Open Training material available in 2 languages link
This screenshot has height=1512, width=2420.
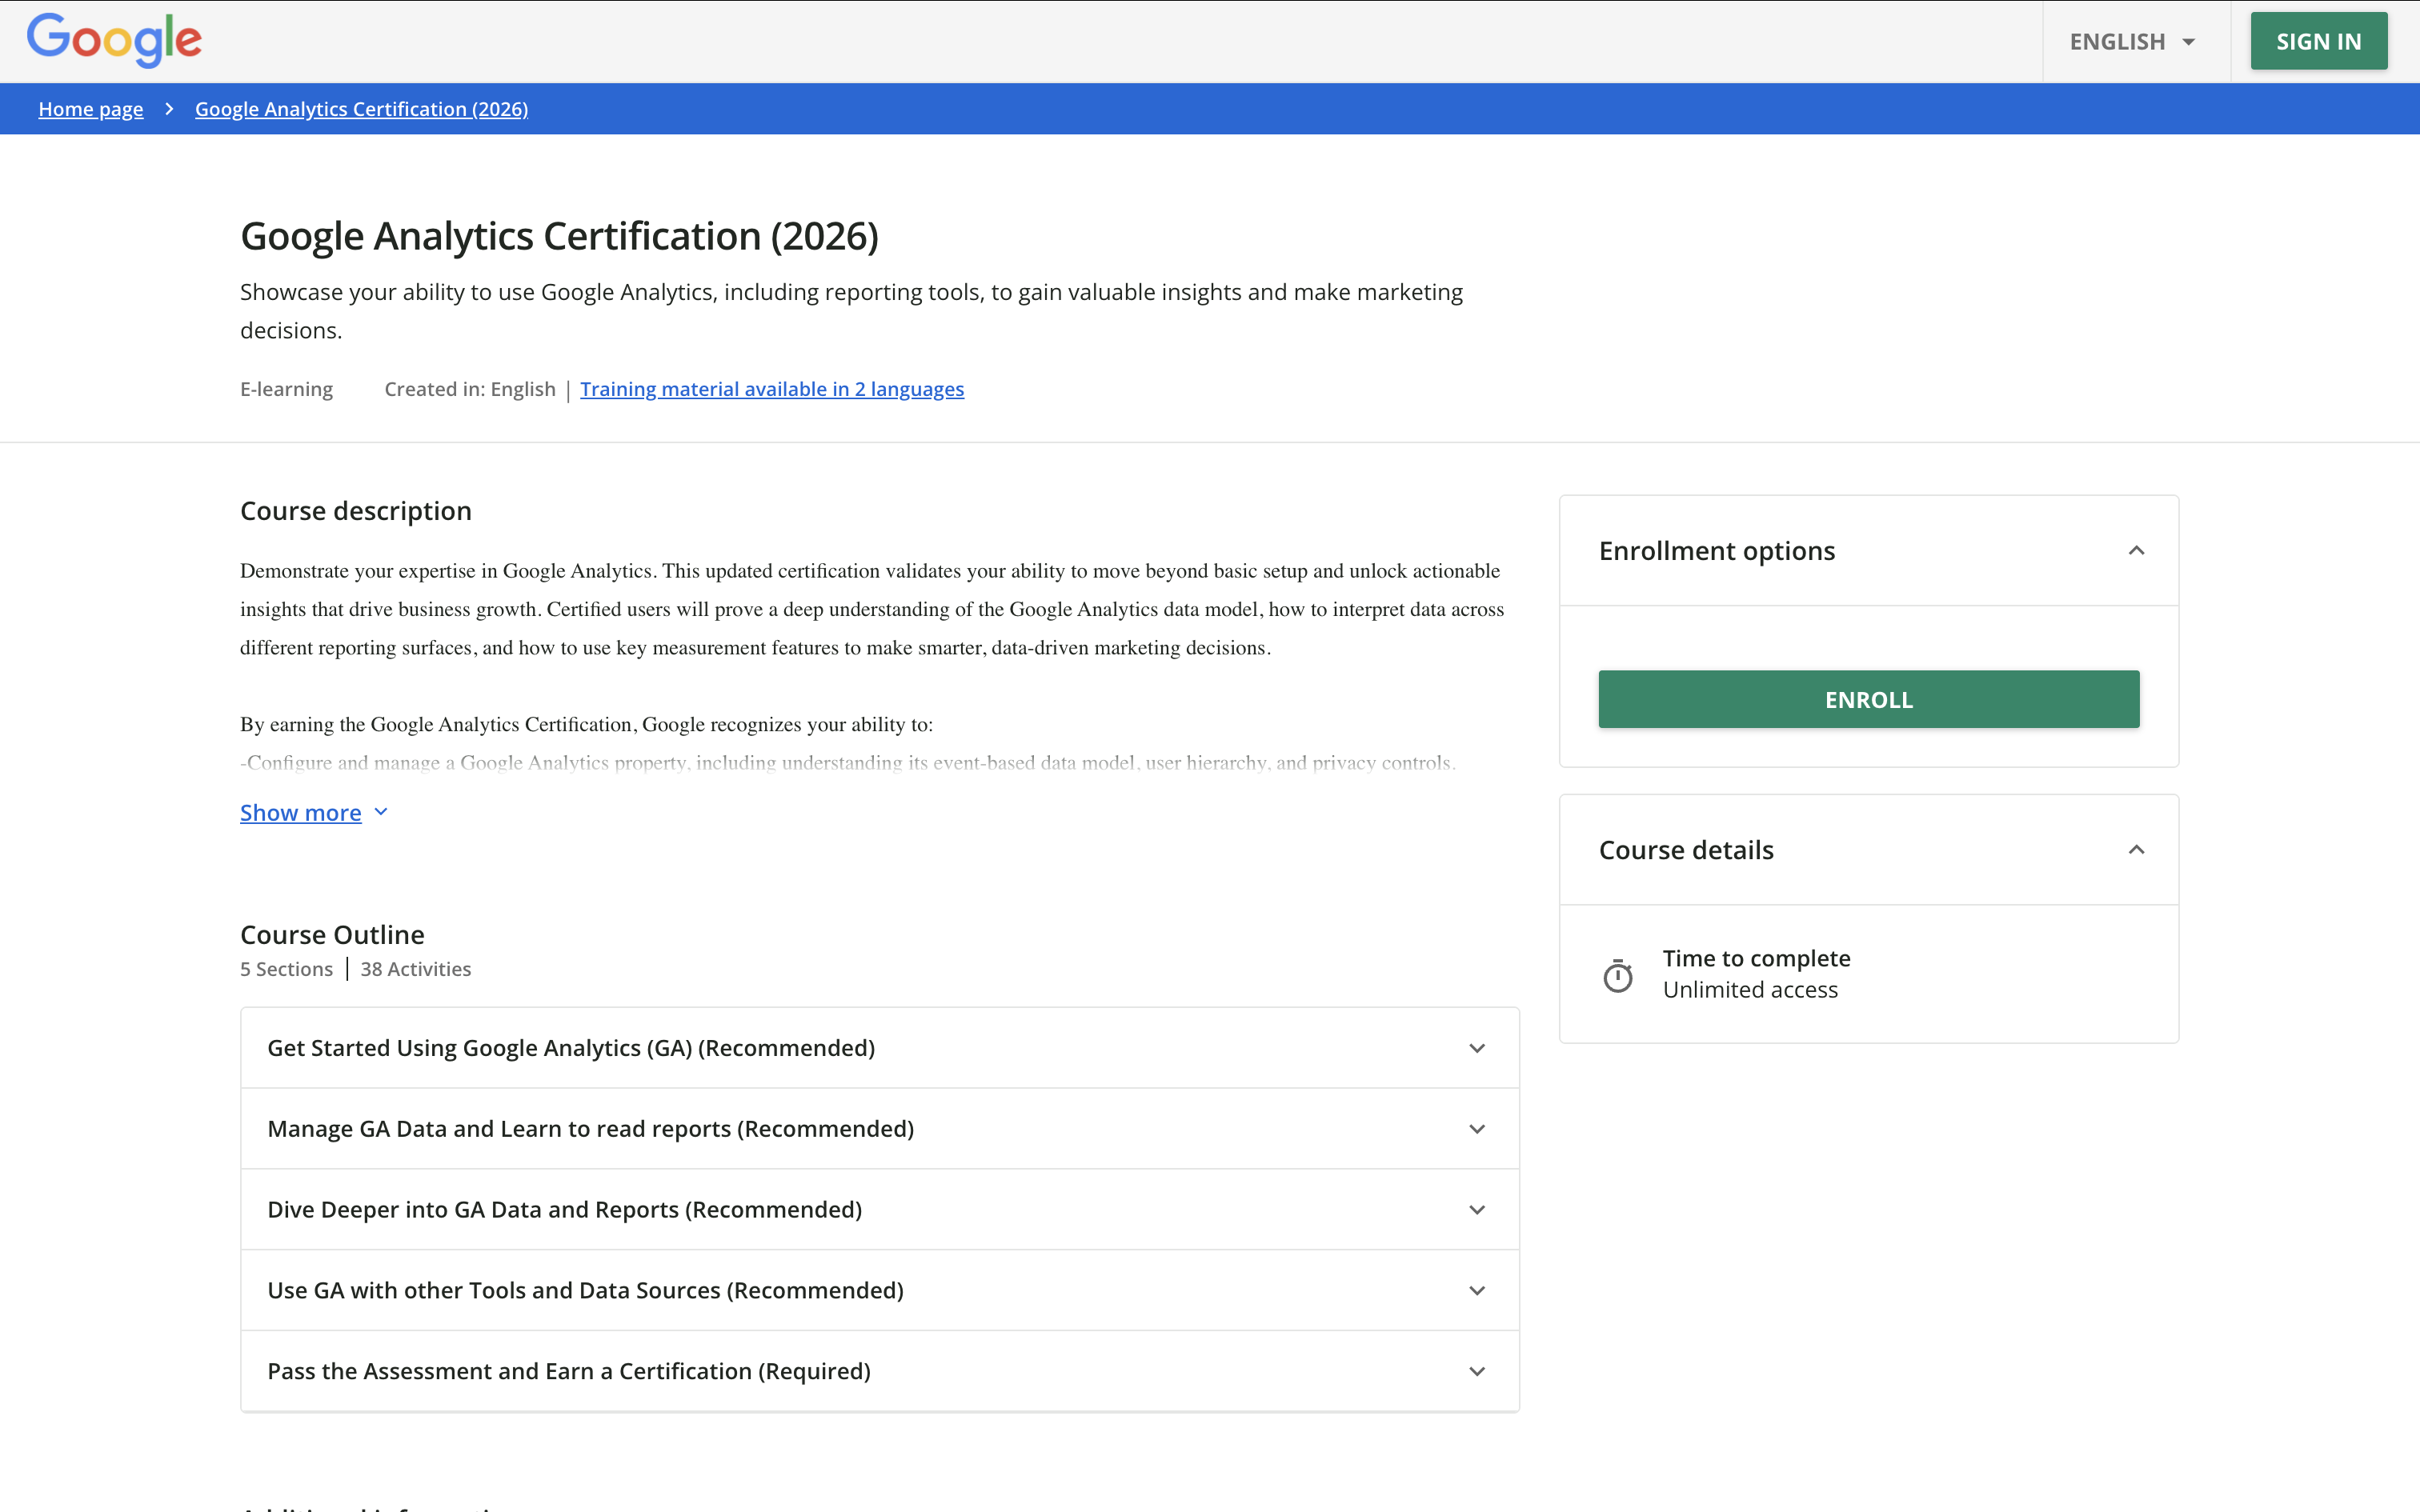point(772,389)
